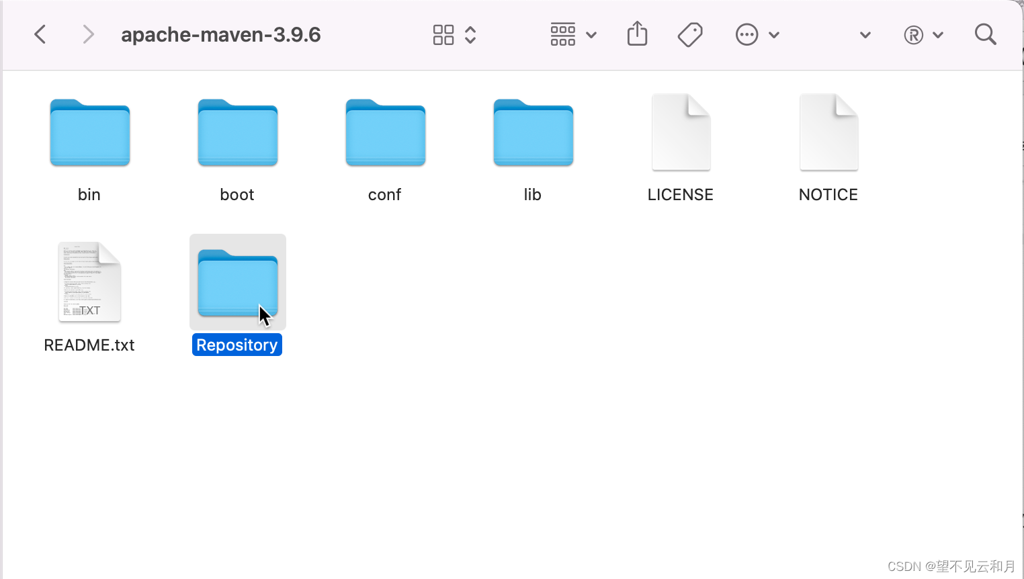The height and width of the screenshot is (579, 1024).
Task: Select the bin folder icon
Action: [90, 133]
